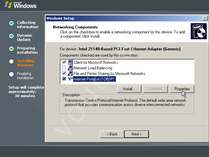
Task: Click the Client for Microsoft Networks icon
Action: (71, 62)
